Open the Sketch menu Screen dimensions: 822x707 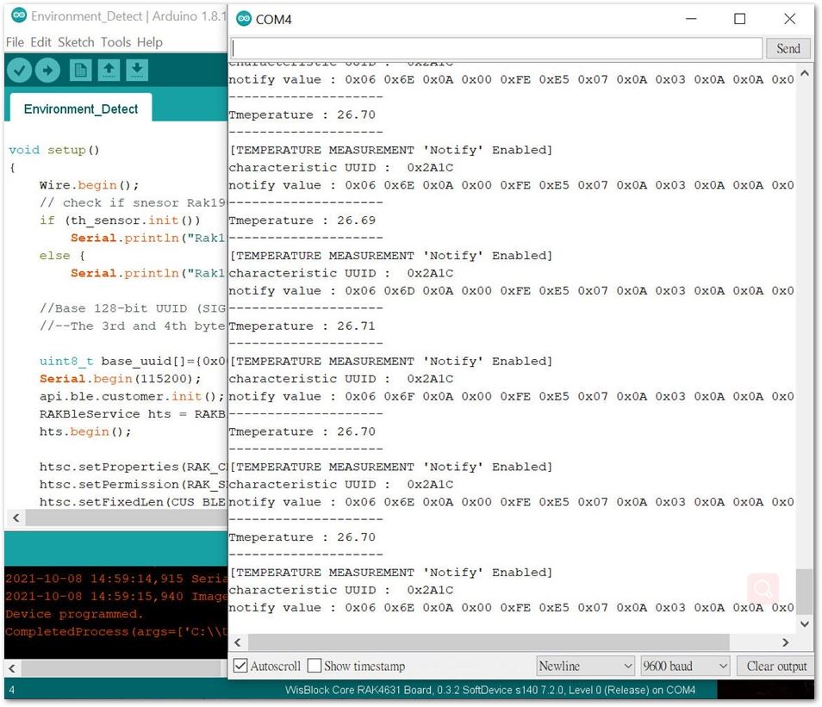[x=76, y=42]
